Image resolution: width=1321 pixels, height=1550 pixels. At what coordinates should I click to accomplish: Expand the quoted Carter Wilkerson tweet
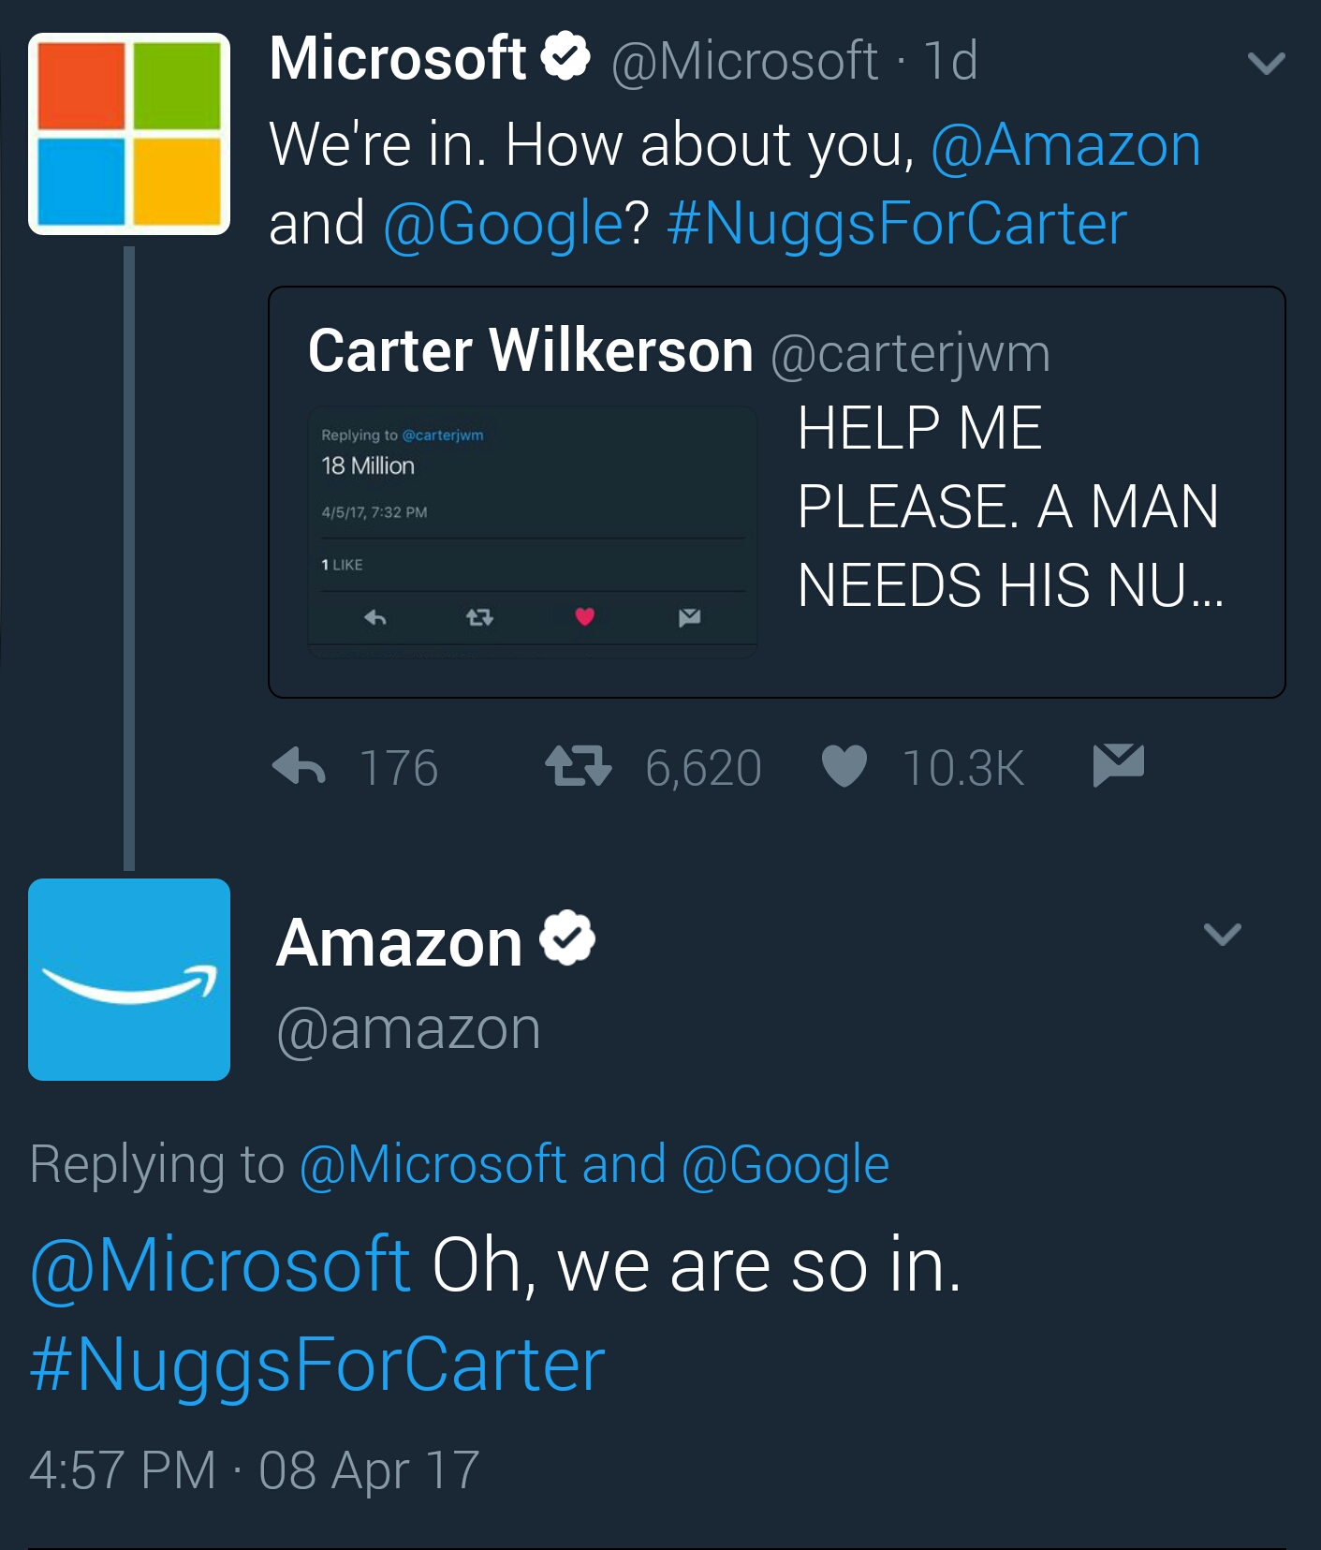point(777,492)
